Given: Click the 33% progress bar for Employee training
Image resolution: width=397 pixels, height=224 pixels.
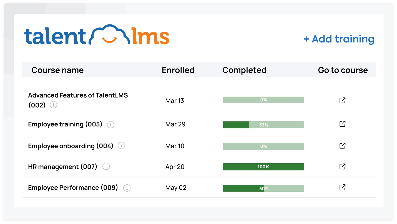Looking at the screenshot, I should (263, 125).
